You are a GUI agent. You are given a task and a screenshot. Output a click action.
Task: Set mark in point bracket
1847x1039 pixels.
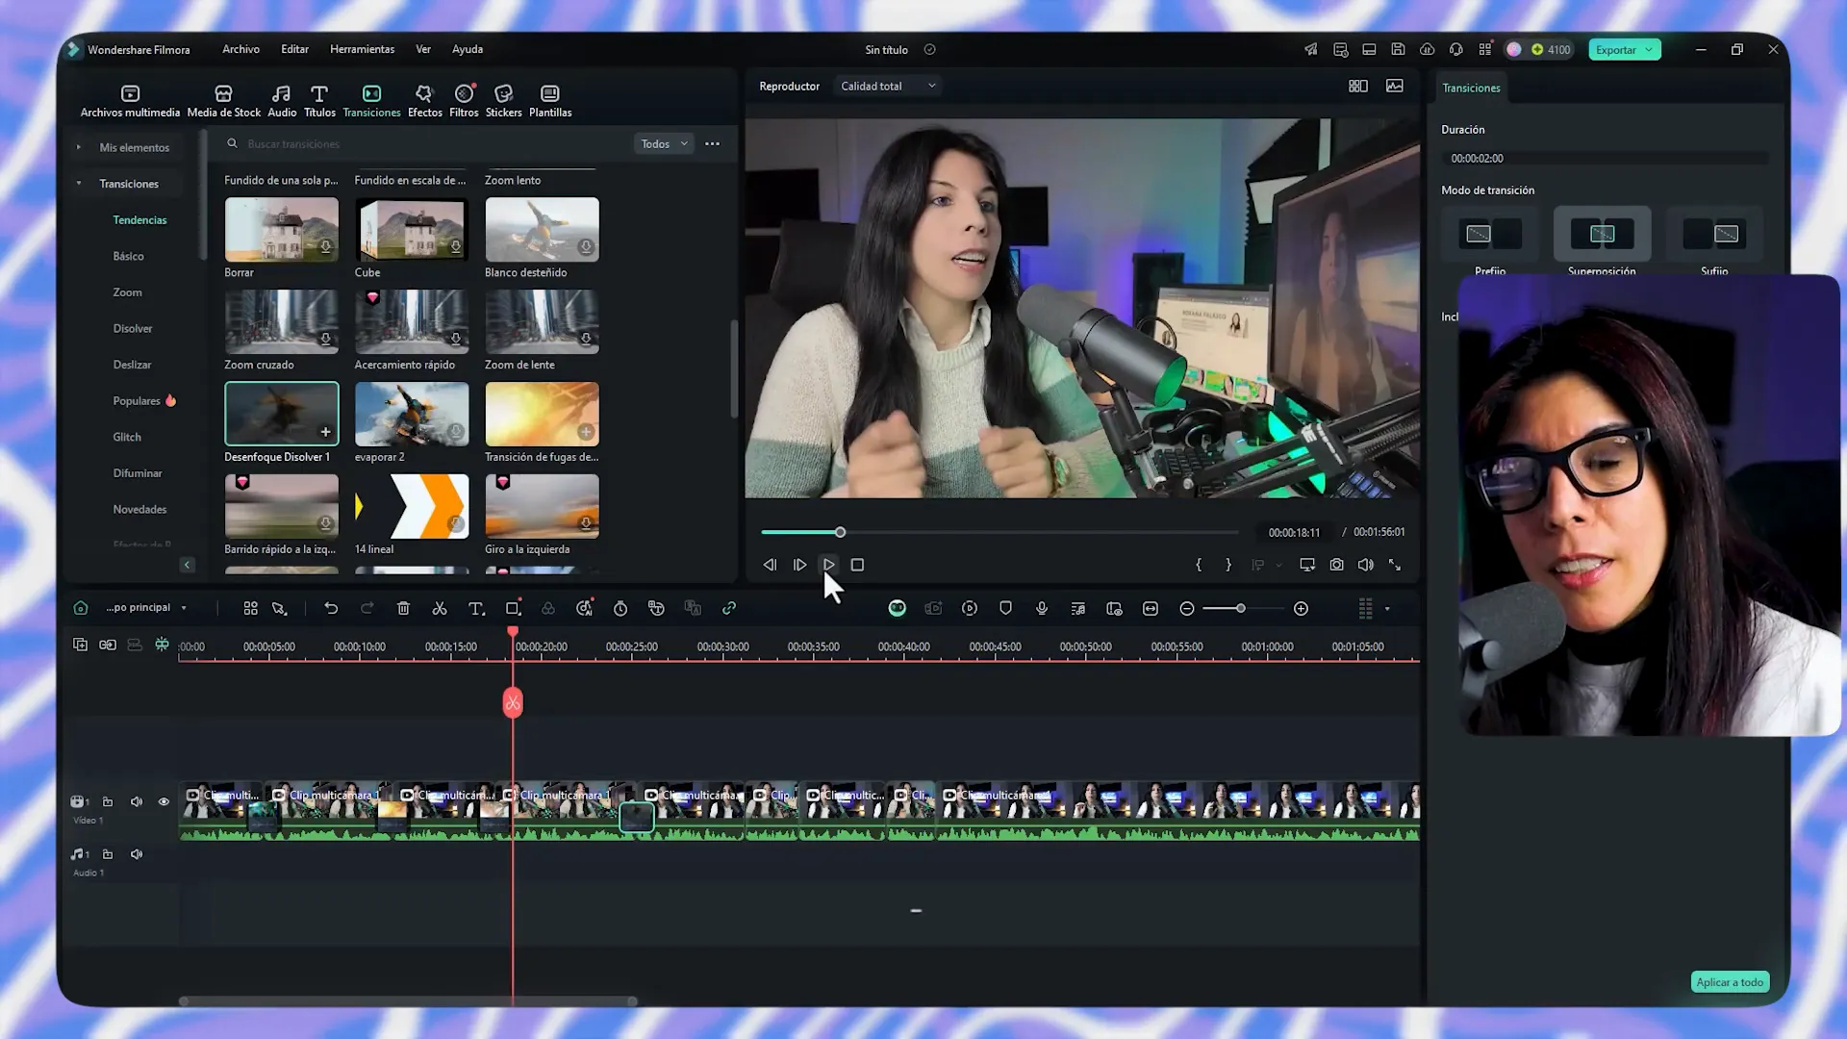coord(1199,566)
